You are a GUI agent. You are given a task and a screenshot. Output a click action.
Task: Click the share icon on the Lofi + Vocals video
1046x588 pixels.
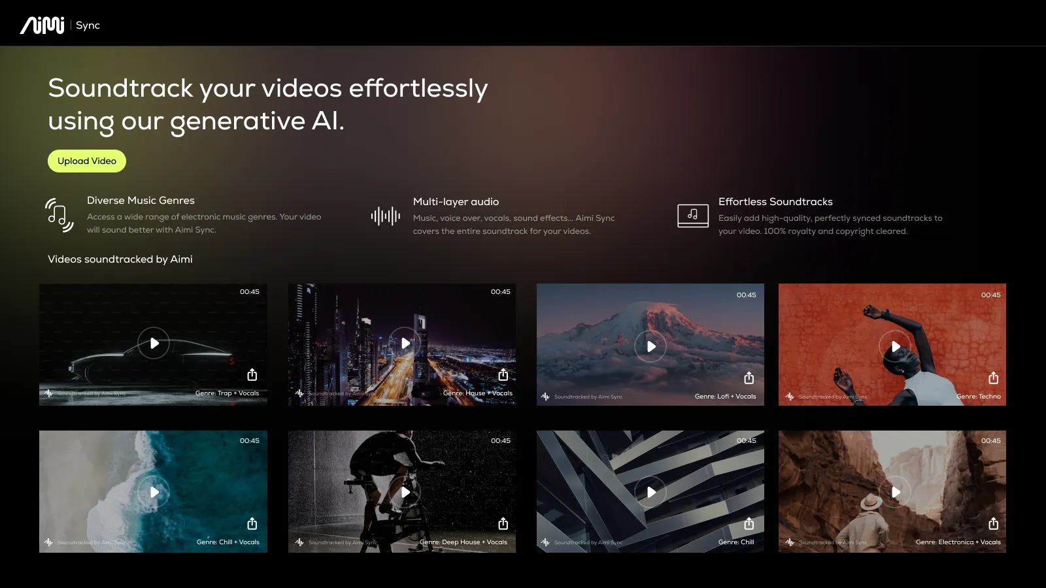click(x=749, y=377)
